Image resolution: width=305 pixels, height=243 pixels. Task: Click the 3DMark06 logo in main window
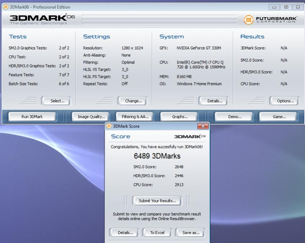pos(42,19)
